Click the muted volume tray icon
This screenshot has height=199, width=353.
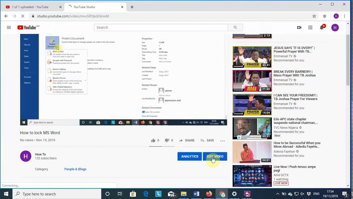click(302, 194)
